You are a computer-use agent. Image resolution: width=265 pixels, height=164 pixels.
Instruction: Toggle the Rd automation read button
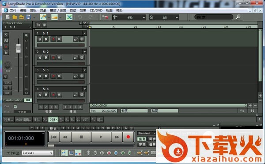click(x=28, y=100)
